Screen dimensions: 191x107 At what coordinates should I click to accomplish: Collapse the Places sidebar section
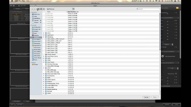pyautogui.click(x=31, y=25)
